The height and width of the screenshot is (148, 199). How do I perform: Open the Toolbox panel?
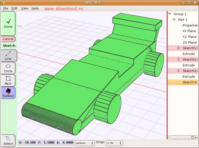[8, 93]
